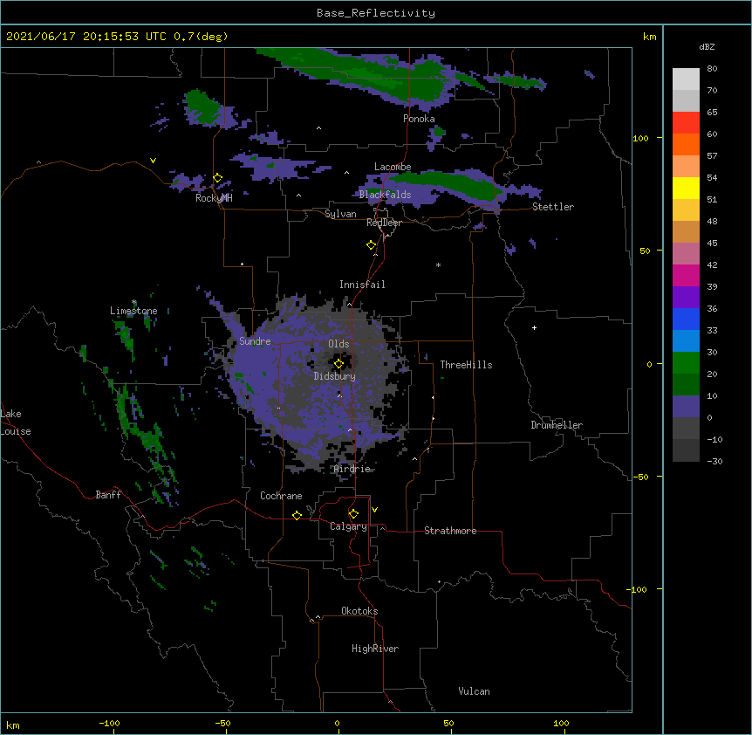Click the -100 tick on bottom axis
This screenshot has width=752, height=735.
coord(109,724)
